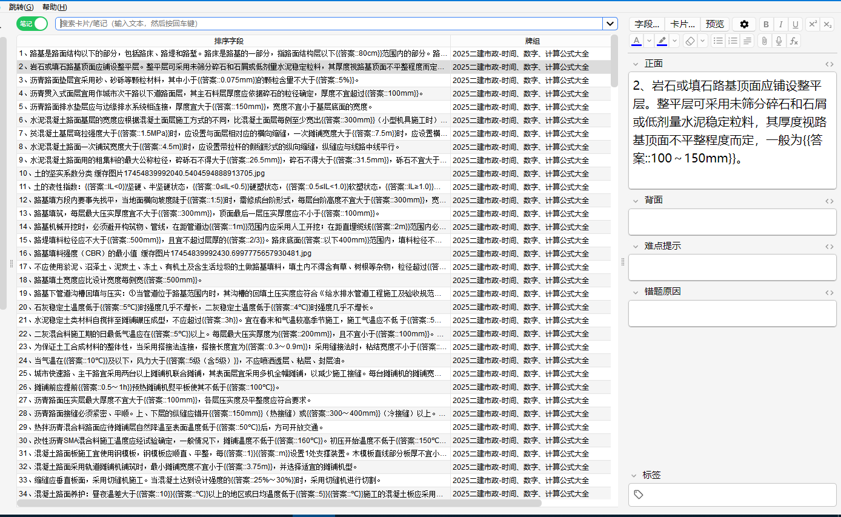Click the blue highlight color pen swatch
Screen dimensions: 841x517
(x=662, y=41)
